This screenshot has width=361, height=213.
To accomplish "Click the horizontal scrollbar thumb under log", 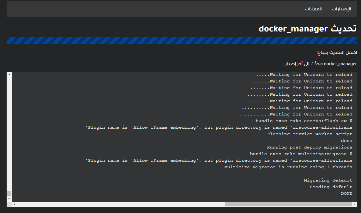I will click(x=288, y=204).
